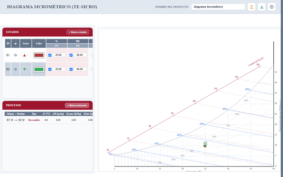The width and height of the screenshot is (283, 177).
Task: Edit the Ts value field for E1
Action: (x=59, y=55)
